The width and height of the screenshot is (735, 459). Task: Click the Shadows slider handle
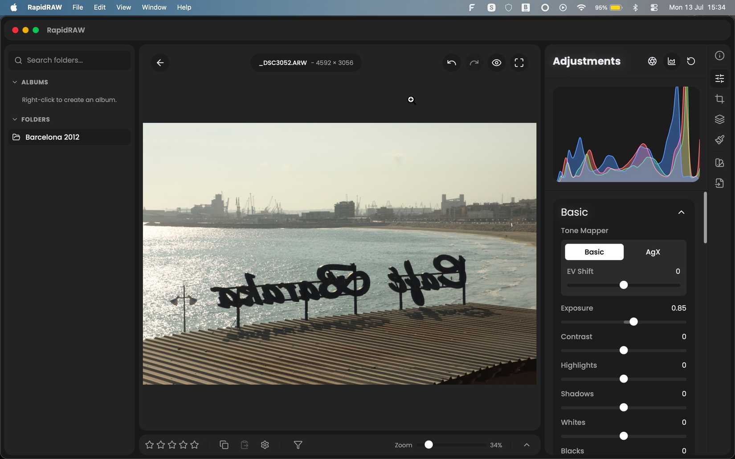pyautogui.click(x=624, y=407)
